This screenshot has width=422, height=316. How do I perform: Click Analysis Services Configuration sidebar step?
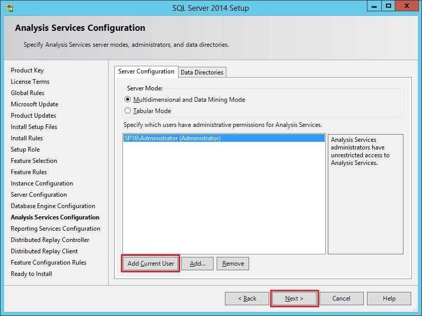tap(55, 217)
